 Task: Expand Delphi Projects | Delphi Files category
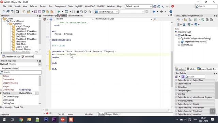pos(176,80)
